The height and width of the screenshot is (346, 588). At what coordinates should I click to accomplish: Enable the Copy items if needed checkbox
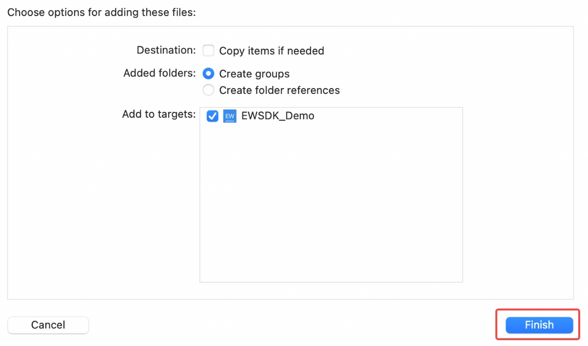click(x=209, y=51)
